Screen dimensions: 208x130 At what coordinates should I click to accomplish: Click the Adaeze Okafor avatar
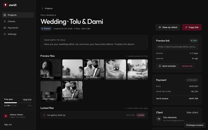6,116
